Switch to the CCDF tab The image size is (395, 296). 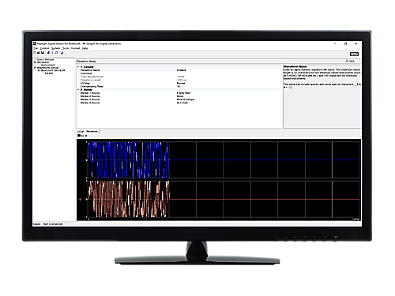[x=81, y=131]
